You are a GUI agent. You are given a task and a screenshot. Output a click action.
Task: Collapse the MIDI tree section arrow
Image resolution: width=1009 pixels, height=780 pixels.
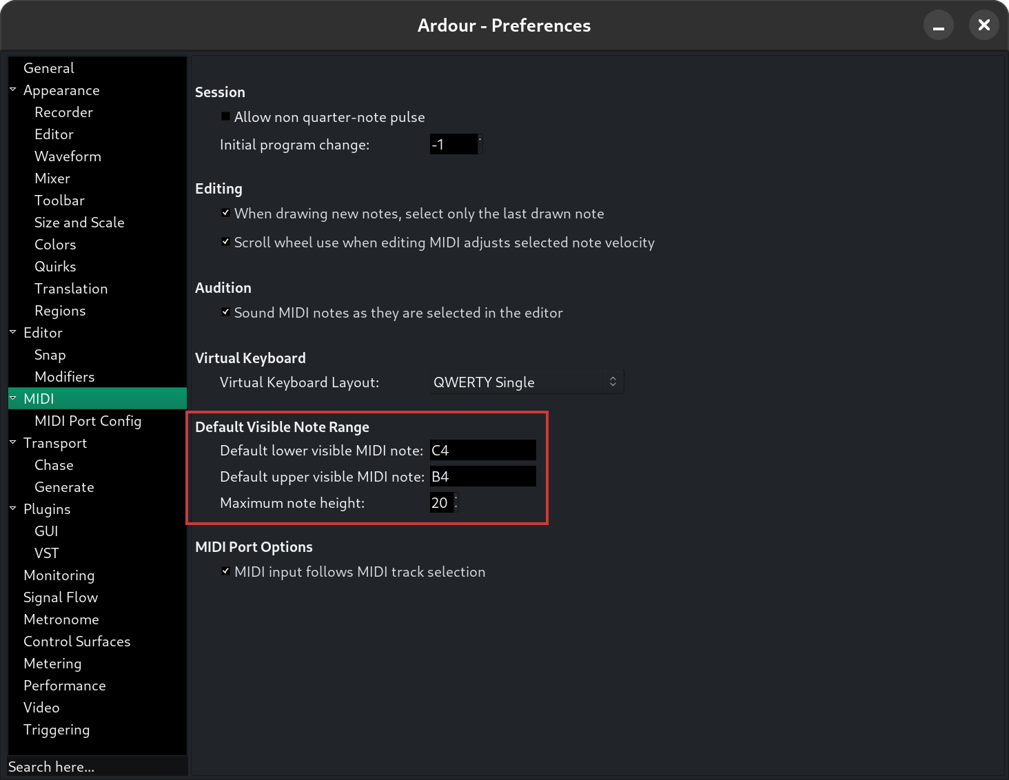[x=12, y=398]
